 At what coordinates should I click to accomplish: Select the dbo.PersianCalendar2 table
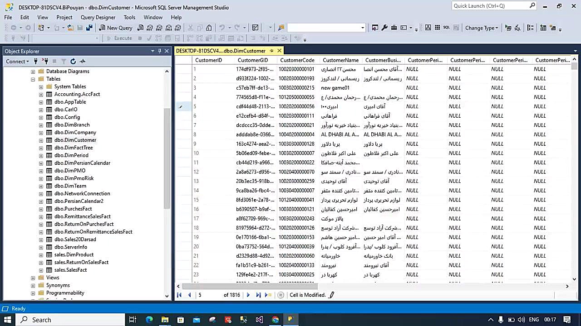point(79,201)
